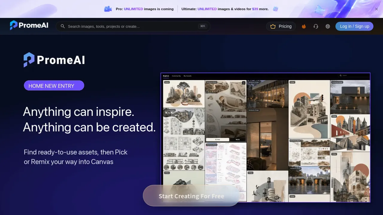Viewport: 383px width, 215px height.
Task: Click Start Creating For Free
Action: (x=191, y=196)
